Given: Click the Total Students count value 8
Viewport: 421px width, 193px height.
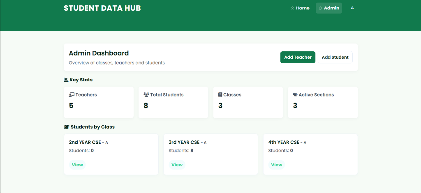Looking at the screenshot, I should tap(146, 106).
